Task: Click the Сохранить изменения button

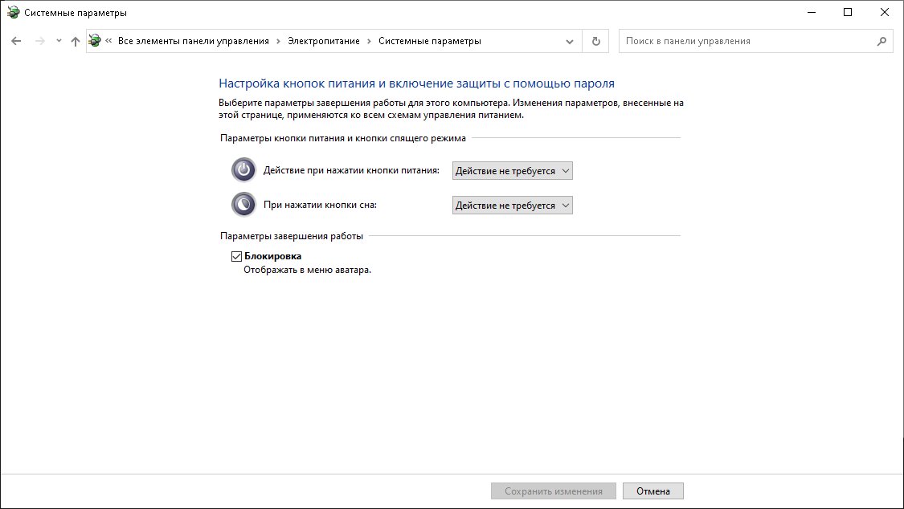Action: 553,491
